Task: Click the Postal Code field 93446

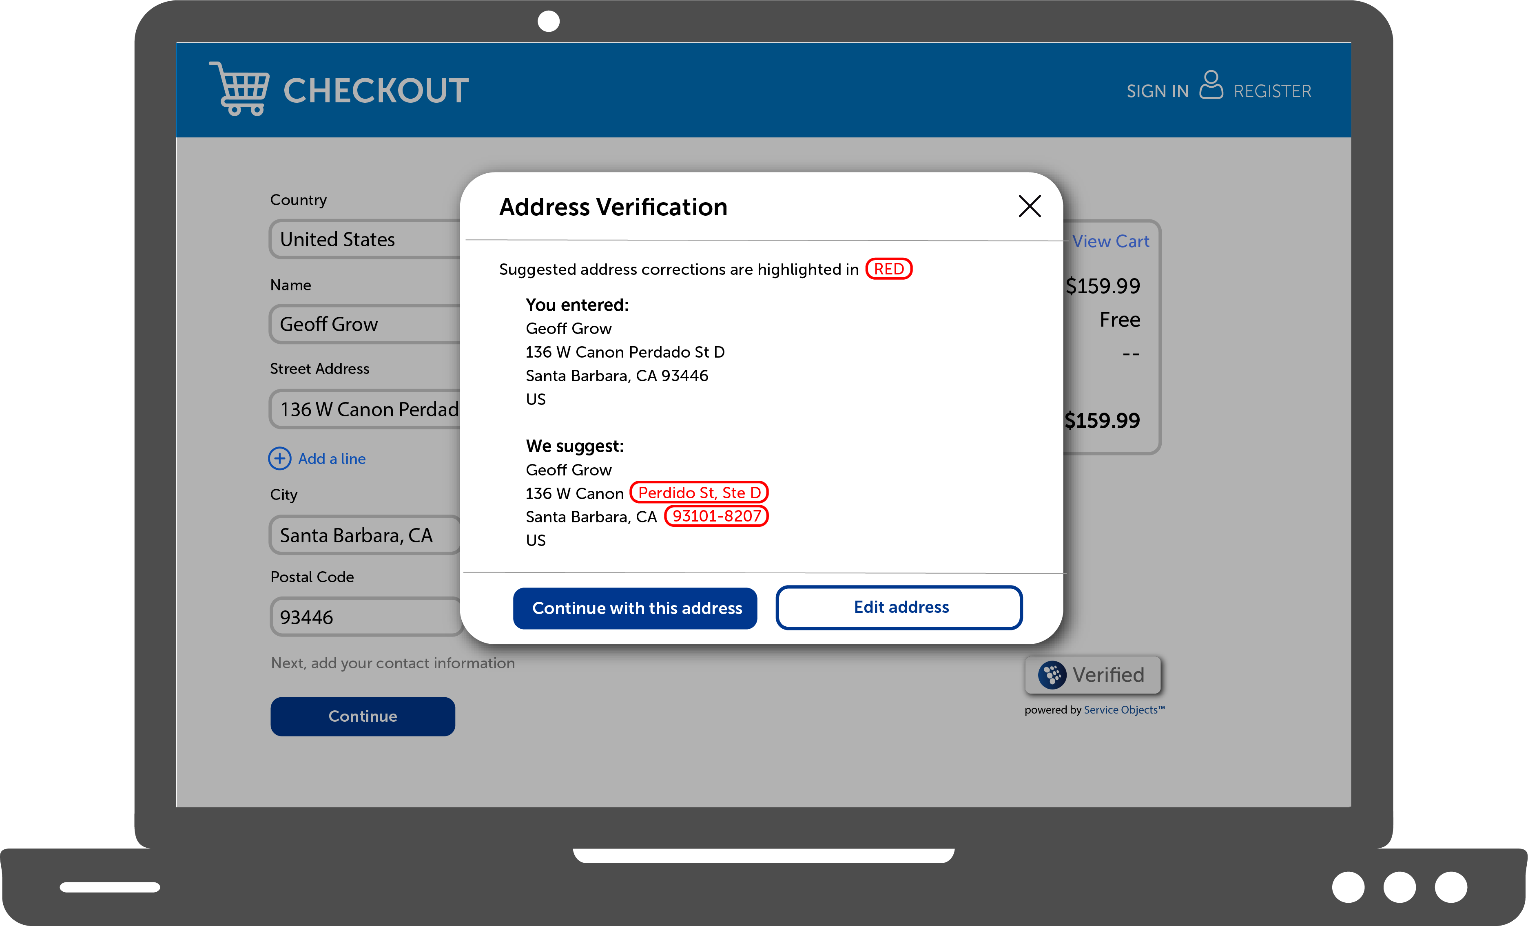Action: click(x=366, y=617)
